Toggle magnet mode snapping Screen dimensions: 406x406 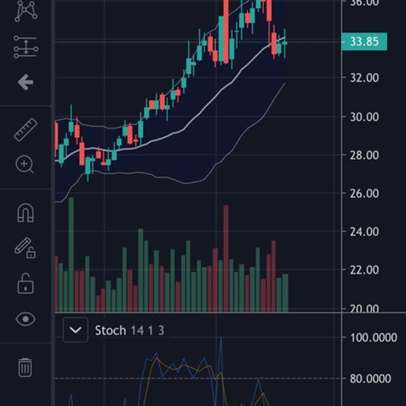[x=26, y=212]
